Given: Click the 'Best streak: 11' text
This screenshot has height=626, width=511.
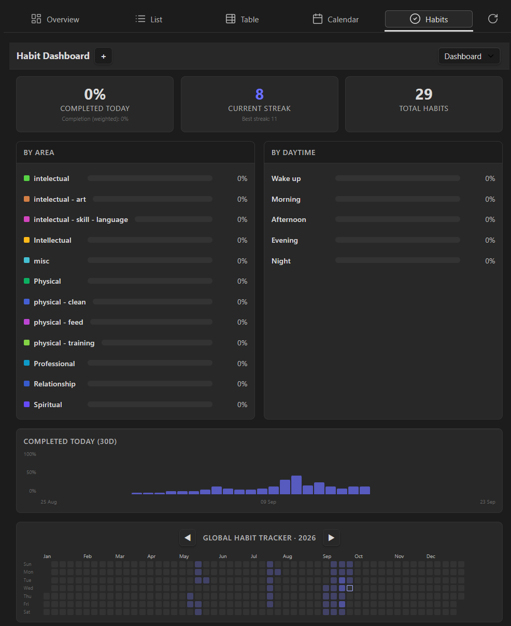Looking at the screenshot, I should click(260, 119).
